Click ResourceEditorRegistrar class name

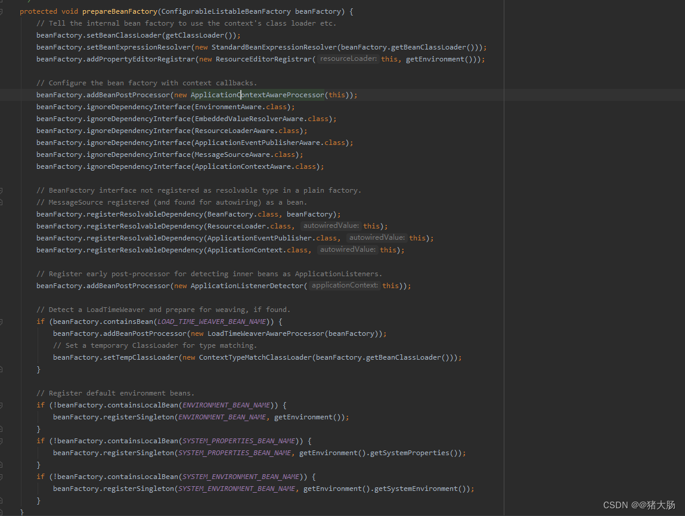264,59
